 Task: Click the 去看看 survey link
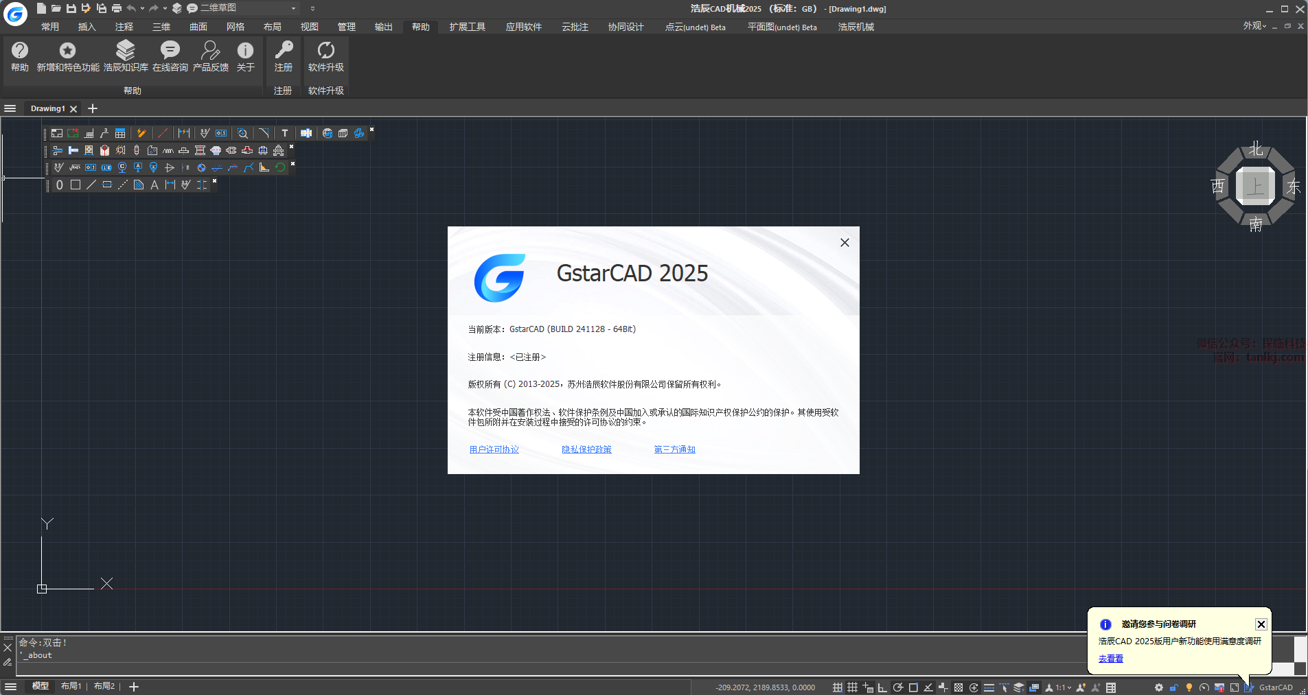1110,659
